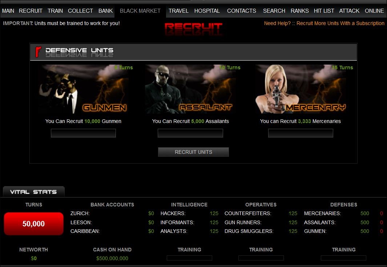Screen dimensions: 387x267
Task: Click the Need Help? link
Action: (x=277, y=24)
